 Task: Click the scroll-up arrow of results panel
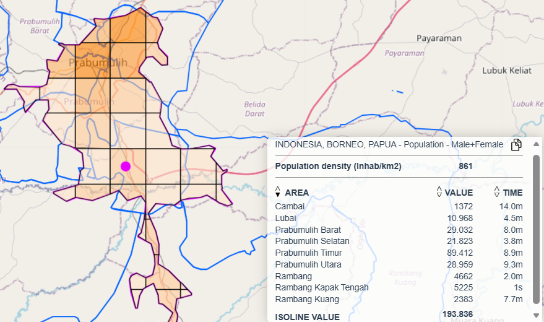tap(536, 144)
